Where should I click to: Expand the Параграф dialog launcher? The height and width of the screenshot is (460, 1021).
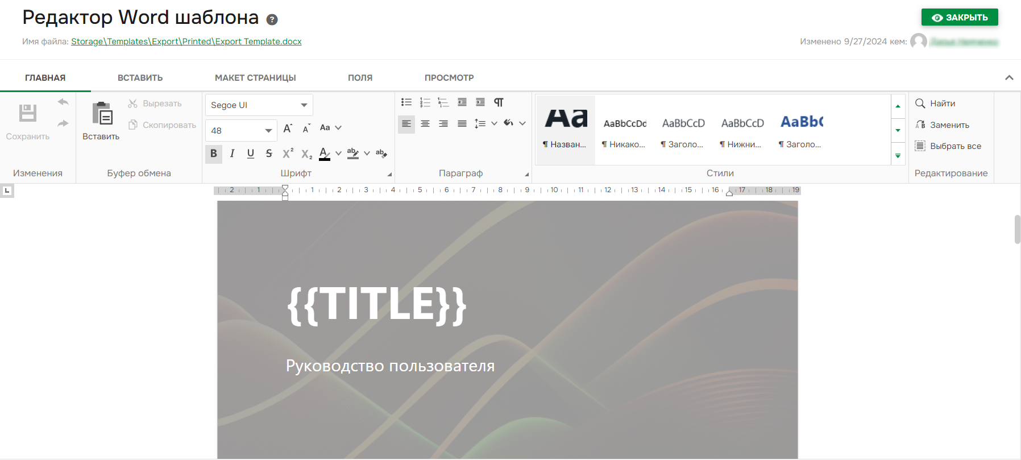(526, 175)
